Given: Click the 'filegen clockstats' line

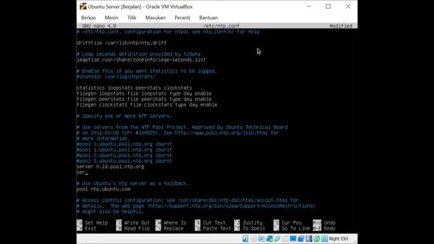Looking at the screenshot, I should [x=147, y=105].
